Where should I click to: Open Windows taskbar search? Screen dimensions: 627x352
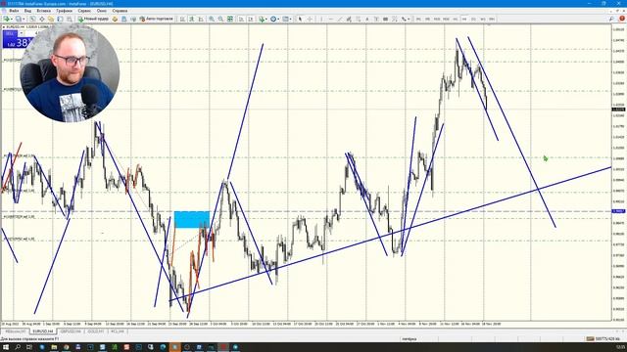pyautogui.click(x=18, y=347)
